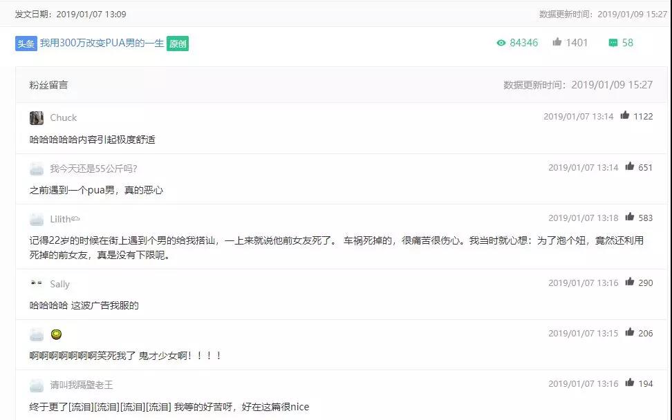Click Sally's avatar image
Viewport: 672px width, 420px height.
coord(37,283)
